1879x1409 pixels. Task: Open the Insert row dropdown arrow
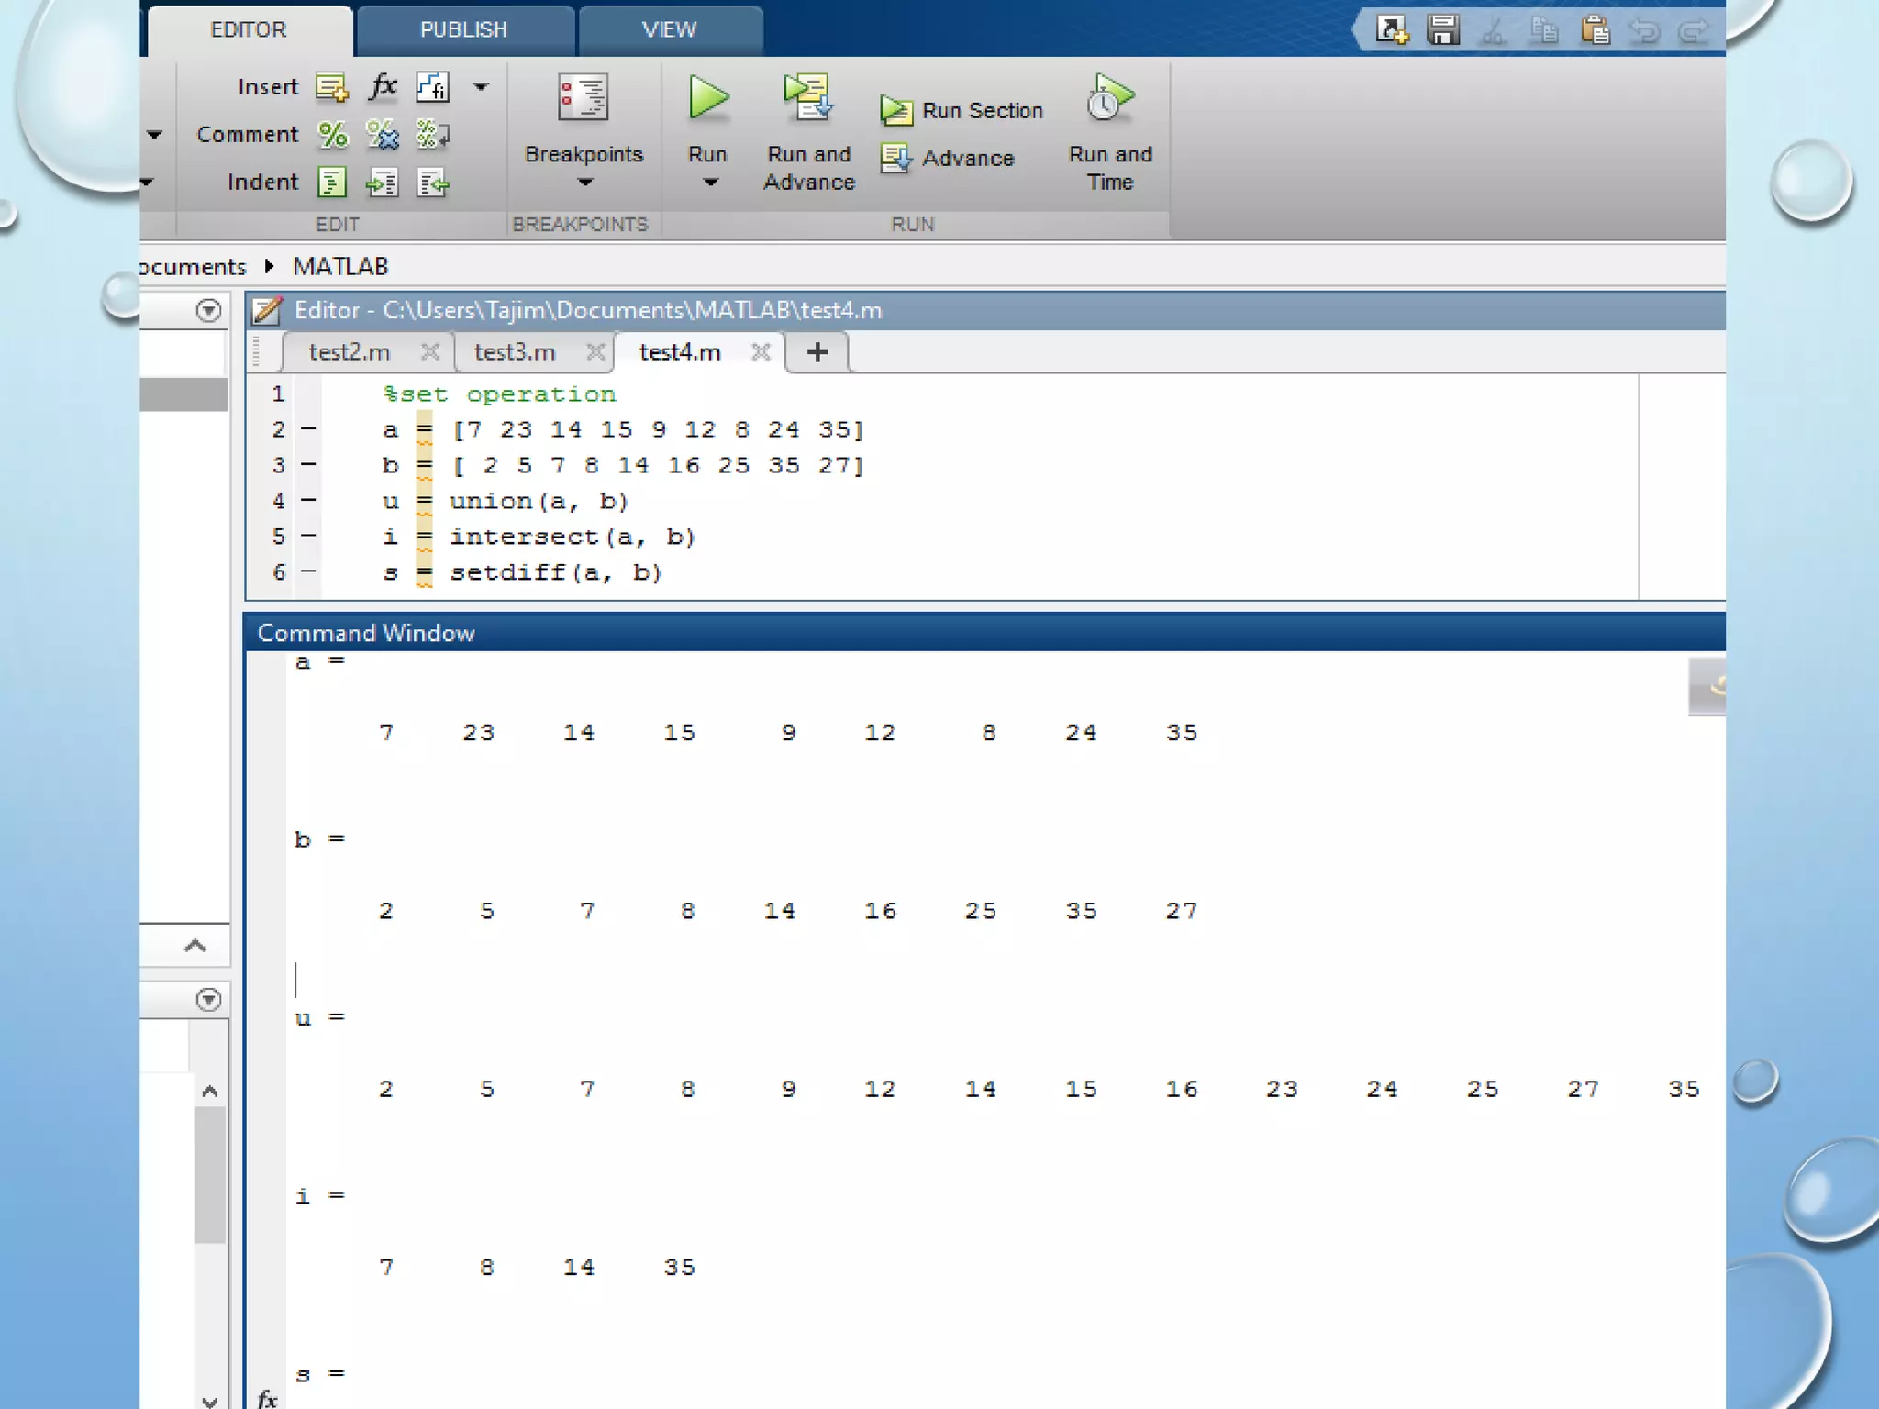click(481, 87)
